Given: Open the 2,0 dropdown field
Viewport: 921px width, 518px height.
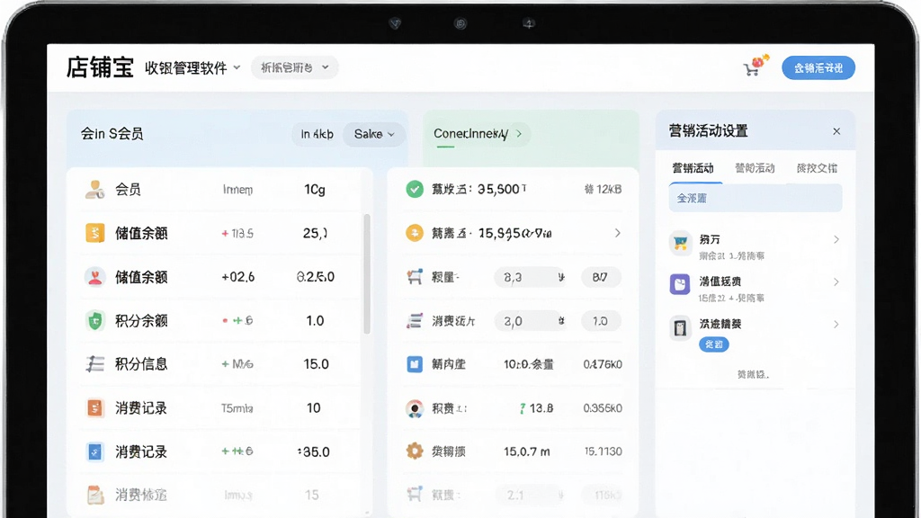Looking at the screenshot, I should (530, 321).
